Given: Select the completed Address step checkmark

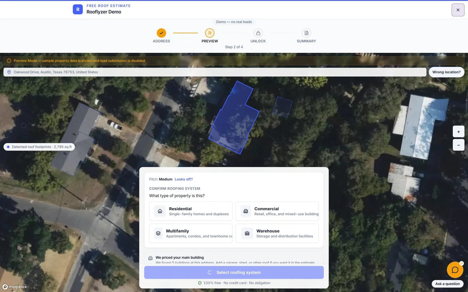Looking at the screenshot, I should 162,33.
